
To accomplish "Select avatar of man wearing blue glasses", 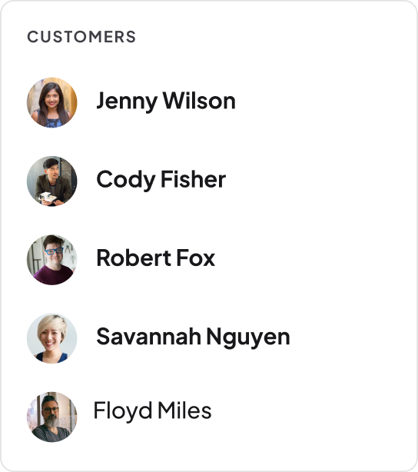I will click(x=51, y=260).
